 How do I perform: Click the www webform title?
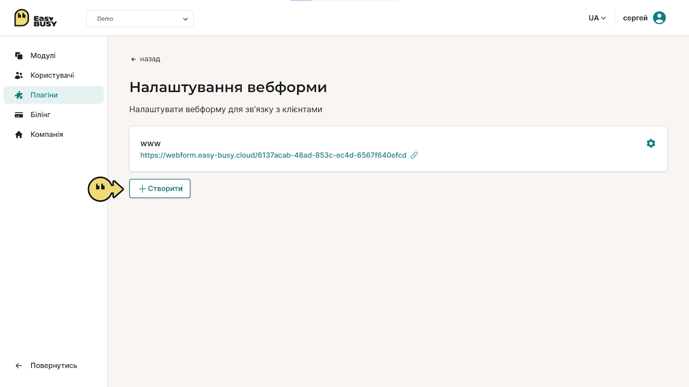tap(150, 144)
